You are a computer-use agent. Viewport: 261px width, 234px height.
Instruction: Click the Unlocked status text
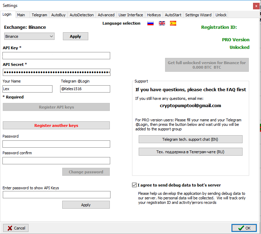[x=239, y=47]
